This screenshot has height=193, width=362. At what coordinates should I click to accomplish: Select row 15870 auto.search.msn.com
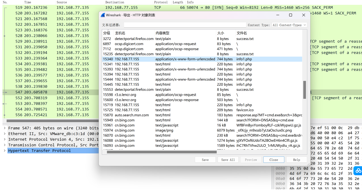(x=202, y=115)
